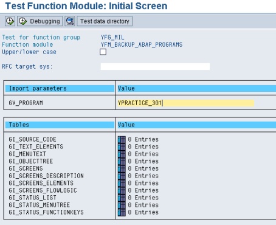
Task: Click '0 Entries' text for GI_SCREENS
Action: [x=143, y=168]
